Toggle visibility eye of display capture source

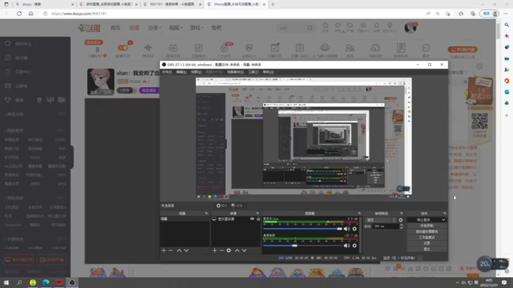click(252, 219)
